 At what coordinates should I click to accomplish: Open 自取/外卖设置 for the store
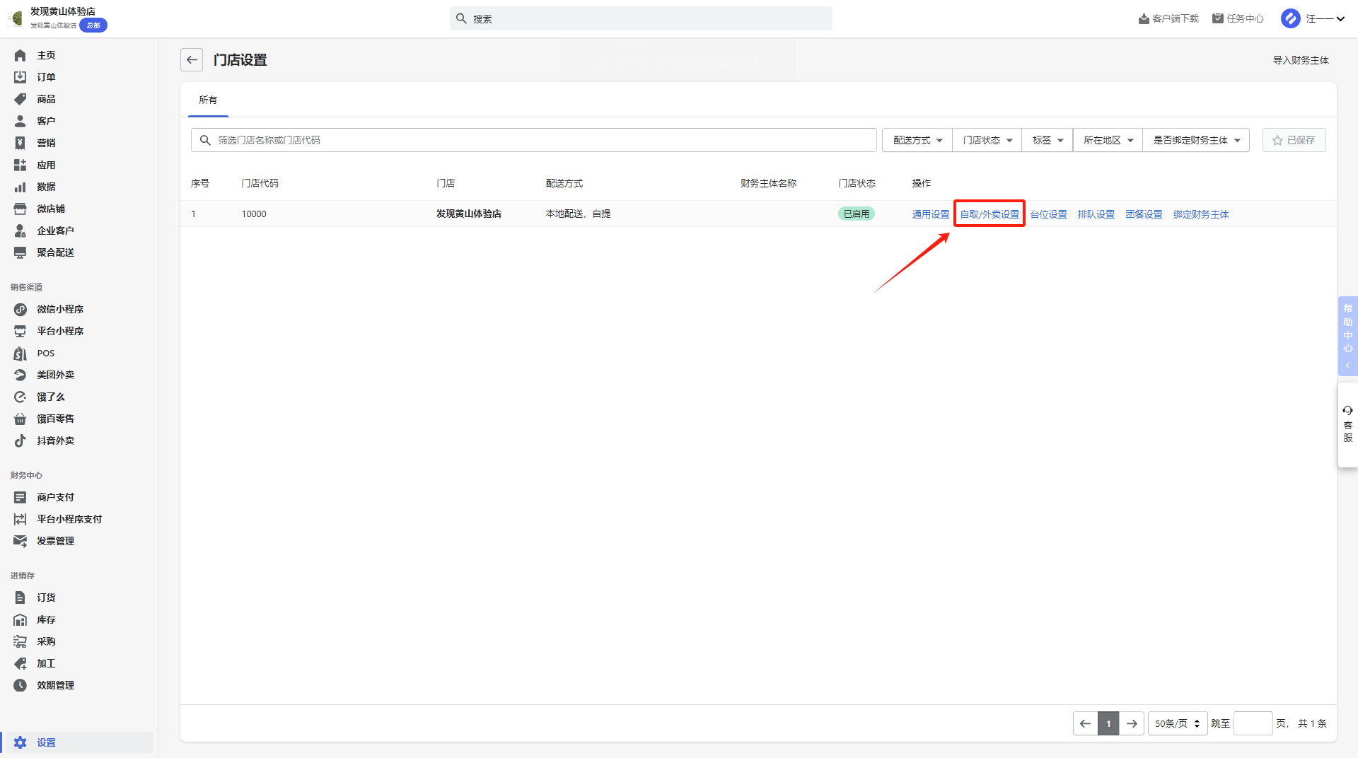pyautogui.click(x=990, y=214)
